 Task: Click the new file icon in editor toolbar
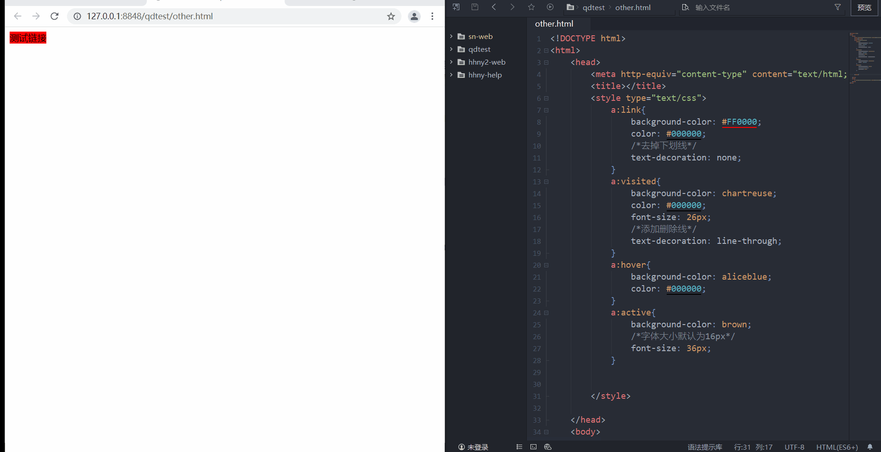tap(456, 7)
